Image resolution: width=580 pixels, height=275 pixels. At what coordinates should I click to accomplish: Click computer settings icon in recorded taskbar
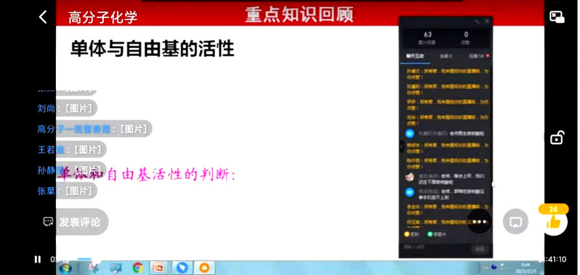tap(116, 268)
